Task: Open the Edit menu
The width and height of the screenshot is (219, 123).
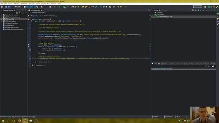Action: pyautogui.click(x=5, y=4)
